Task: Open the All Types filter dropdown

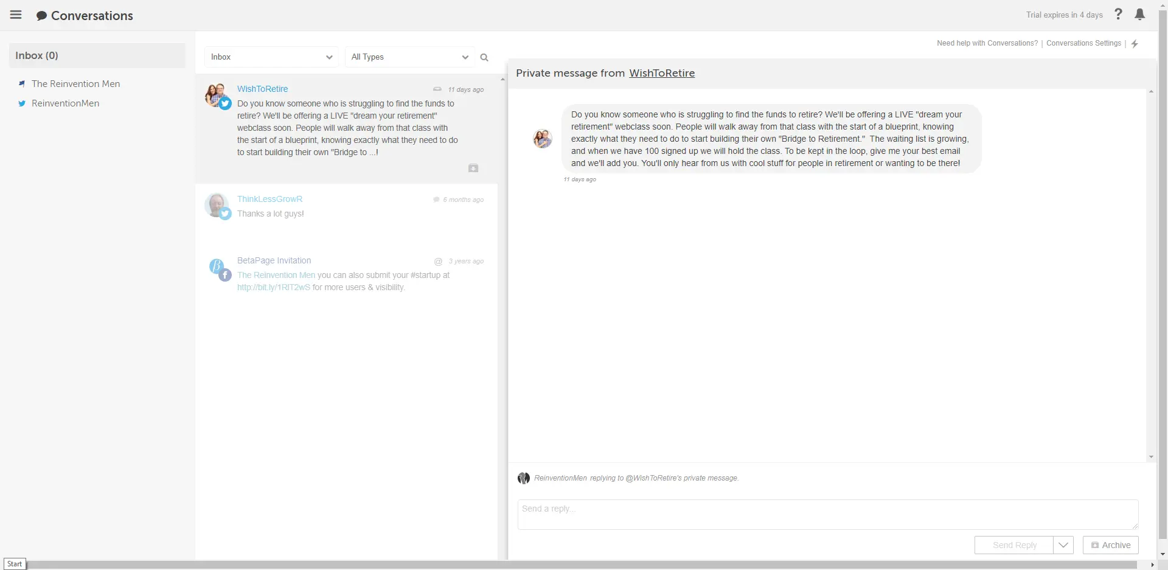Action: tap(409, 57)
